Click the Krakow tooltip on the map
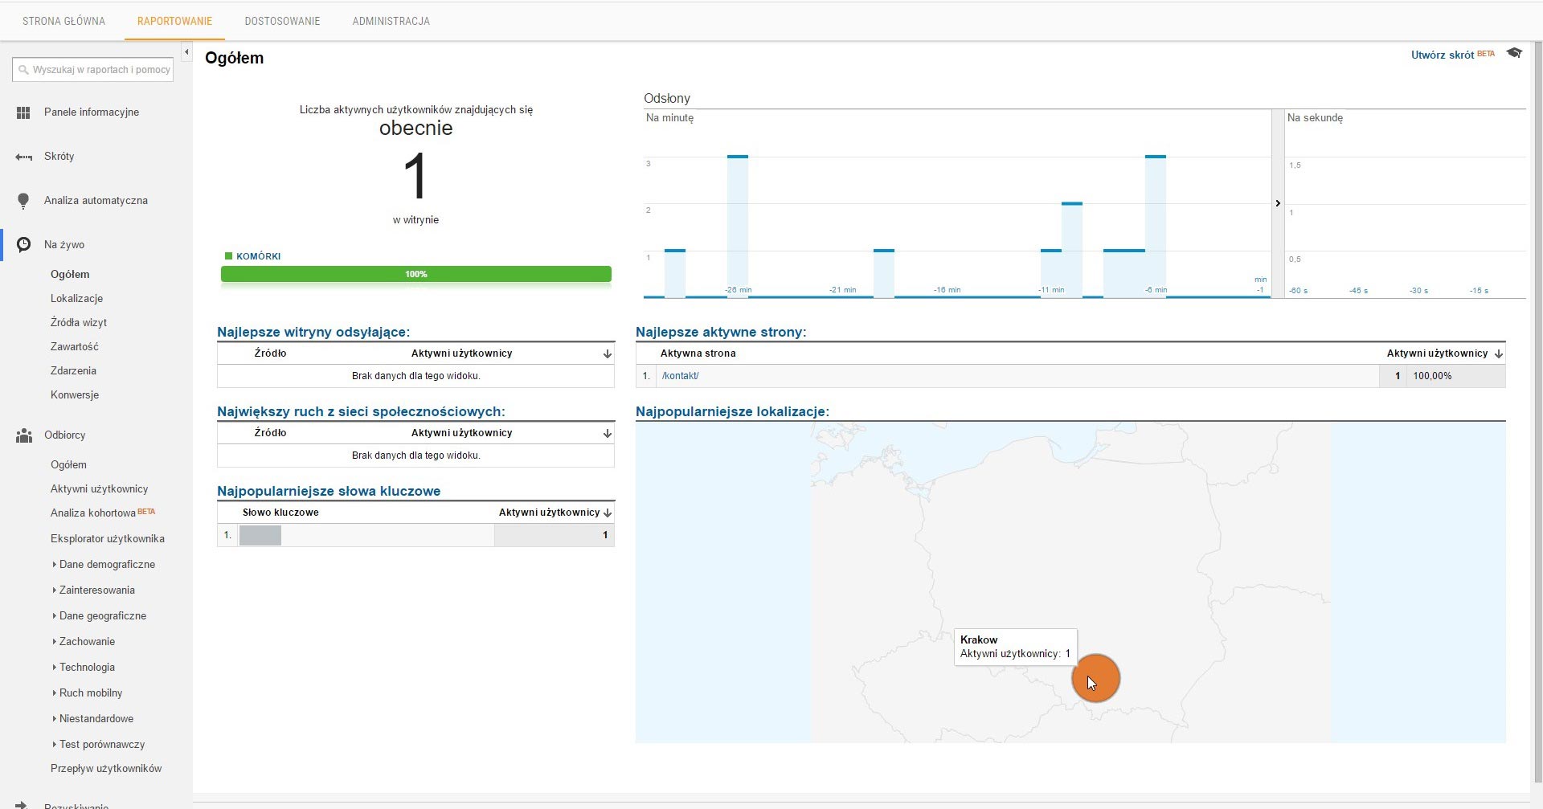The width and height of the screenshot is (1543, 809). pos(1015,647)
